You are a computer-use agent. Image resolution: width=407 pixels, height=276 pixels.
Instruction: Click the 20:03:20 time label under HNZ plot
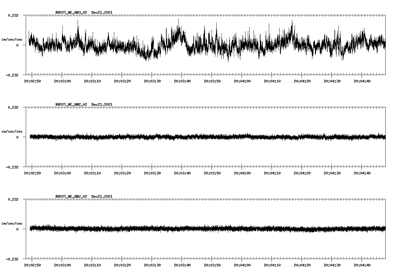click(x=122, y=265)
